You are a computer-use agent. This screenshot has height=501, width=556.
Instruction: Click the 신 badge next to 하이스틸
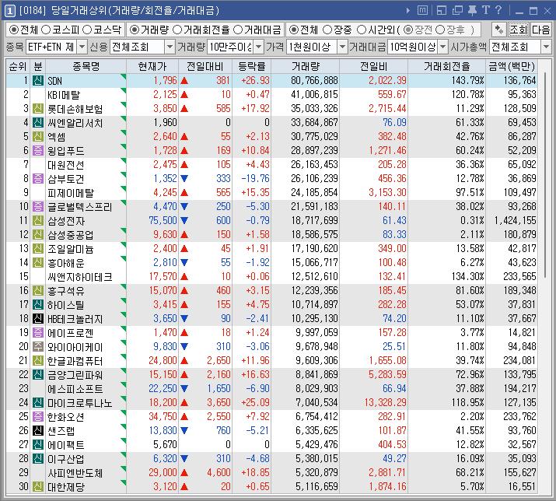[38, 304]
